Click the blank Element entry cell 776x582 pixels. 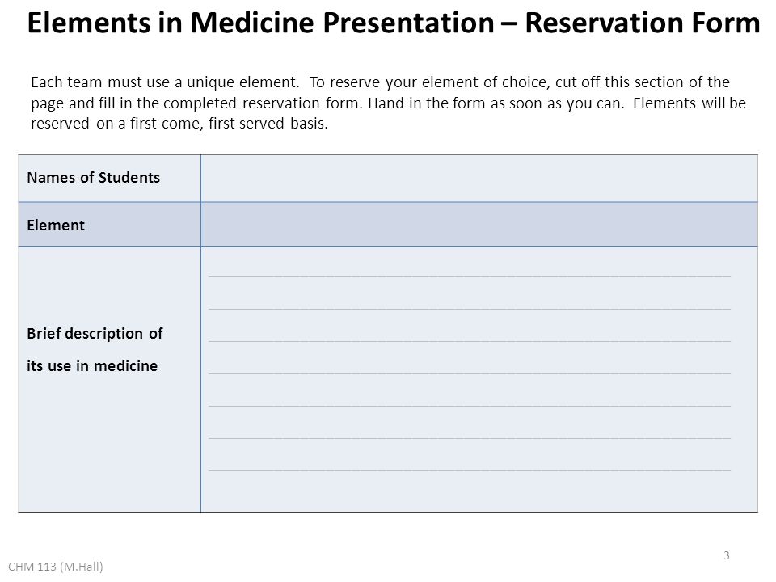point(479,224)
